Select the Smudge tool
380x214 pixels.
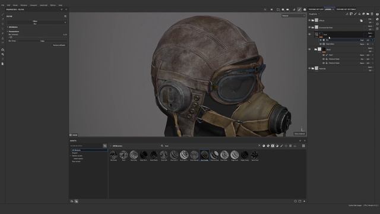[x=2, y=33]
